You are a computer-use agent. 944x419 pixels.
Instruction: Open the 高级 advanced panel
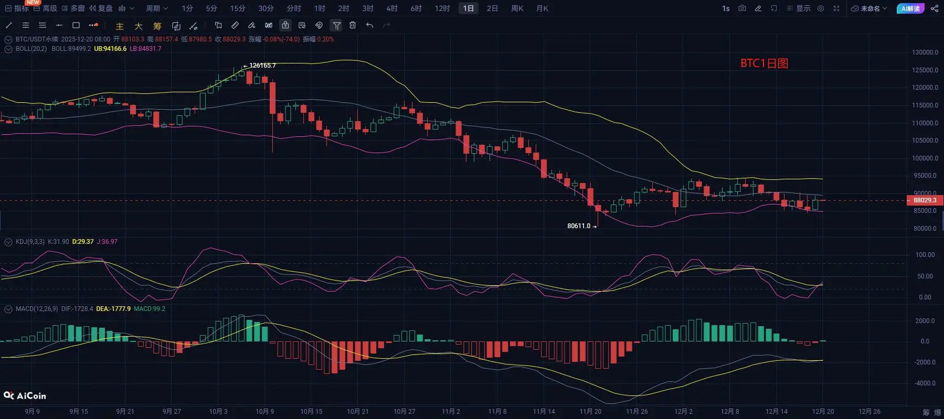click(45, 8)
